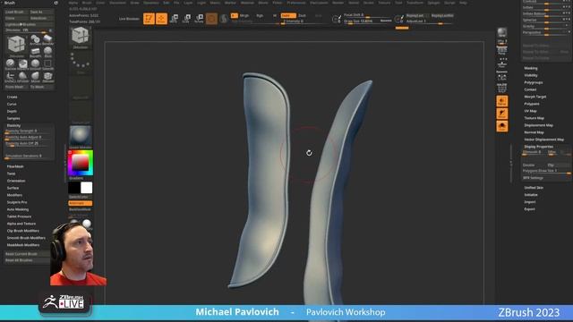Click the Gizmo 3D circle icon
Screen dimensions: 573x322
pos(211,18)
